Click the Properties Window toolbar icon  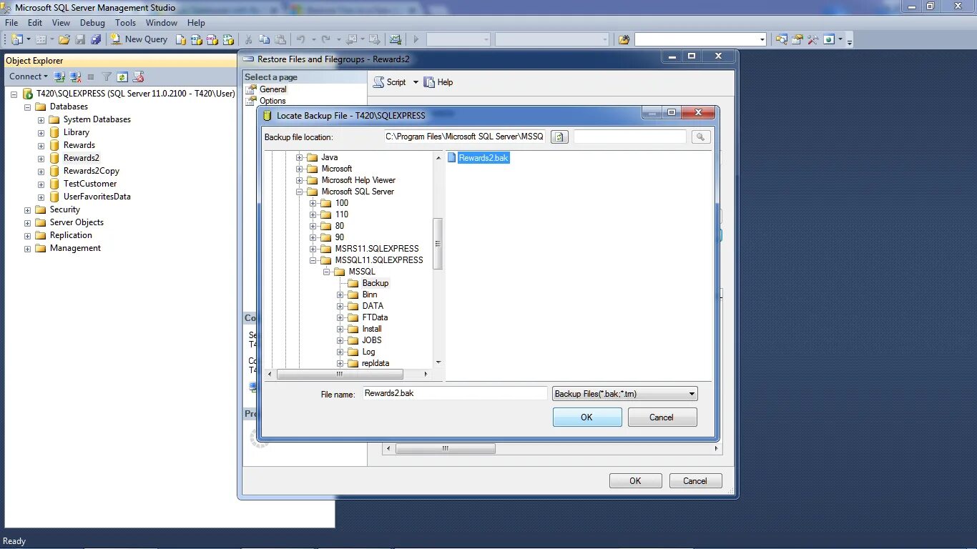797,39
